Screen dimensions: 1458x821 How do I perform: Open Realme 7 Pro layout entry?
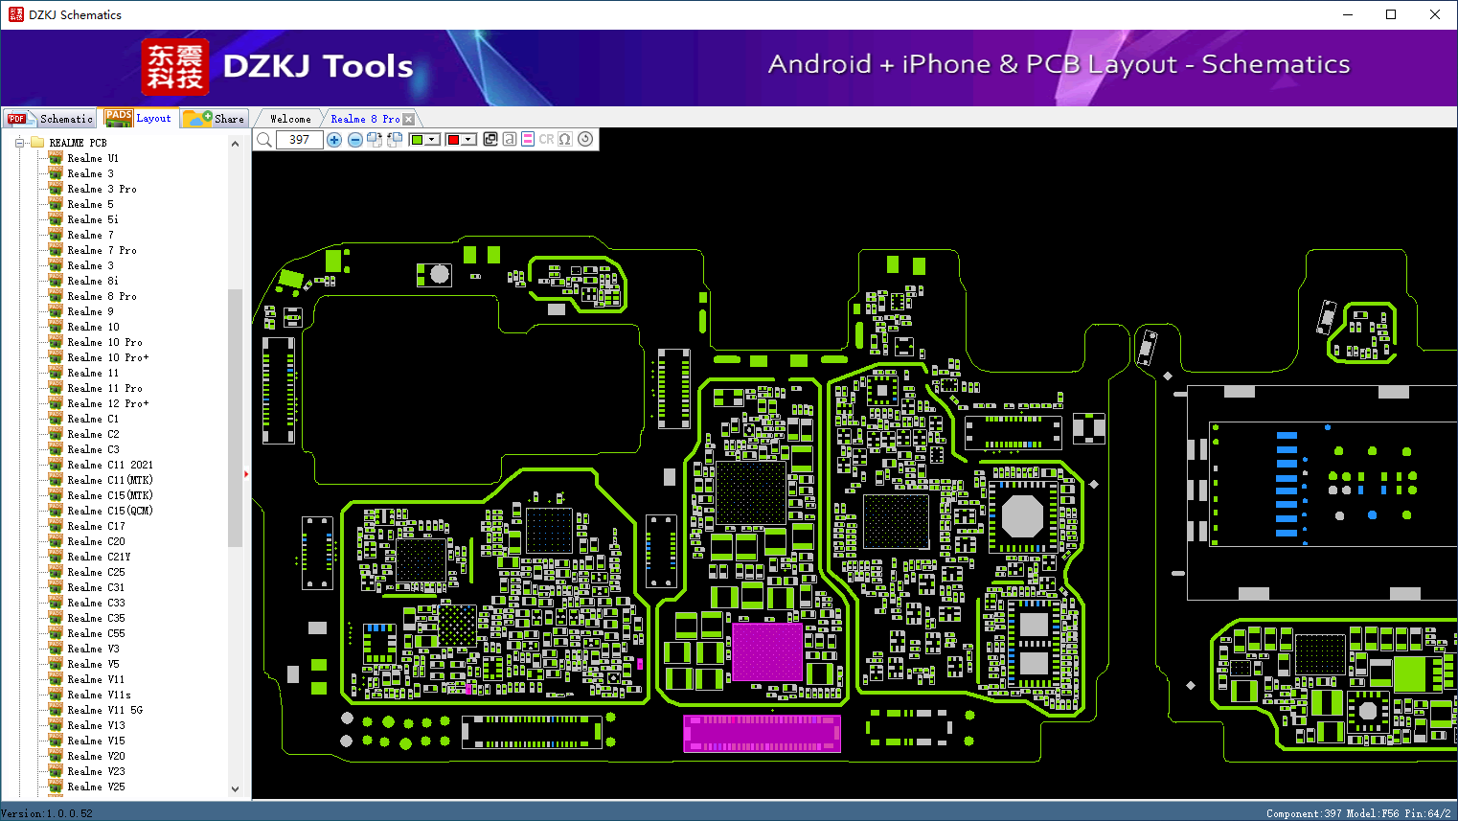[102, 250]
